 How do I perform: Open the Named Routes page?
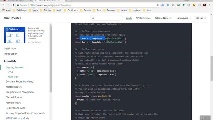click(x=14, y=97)
